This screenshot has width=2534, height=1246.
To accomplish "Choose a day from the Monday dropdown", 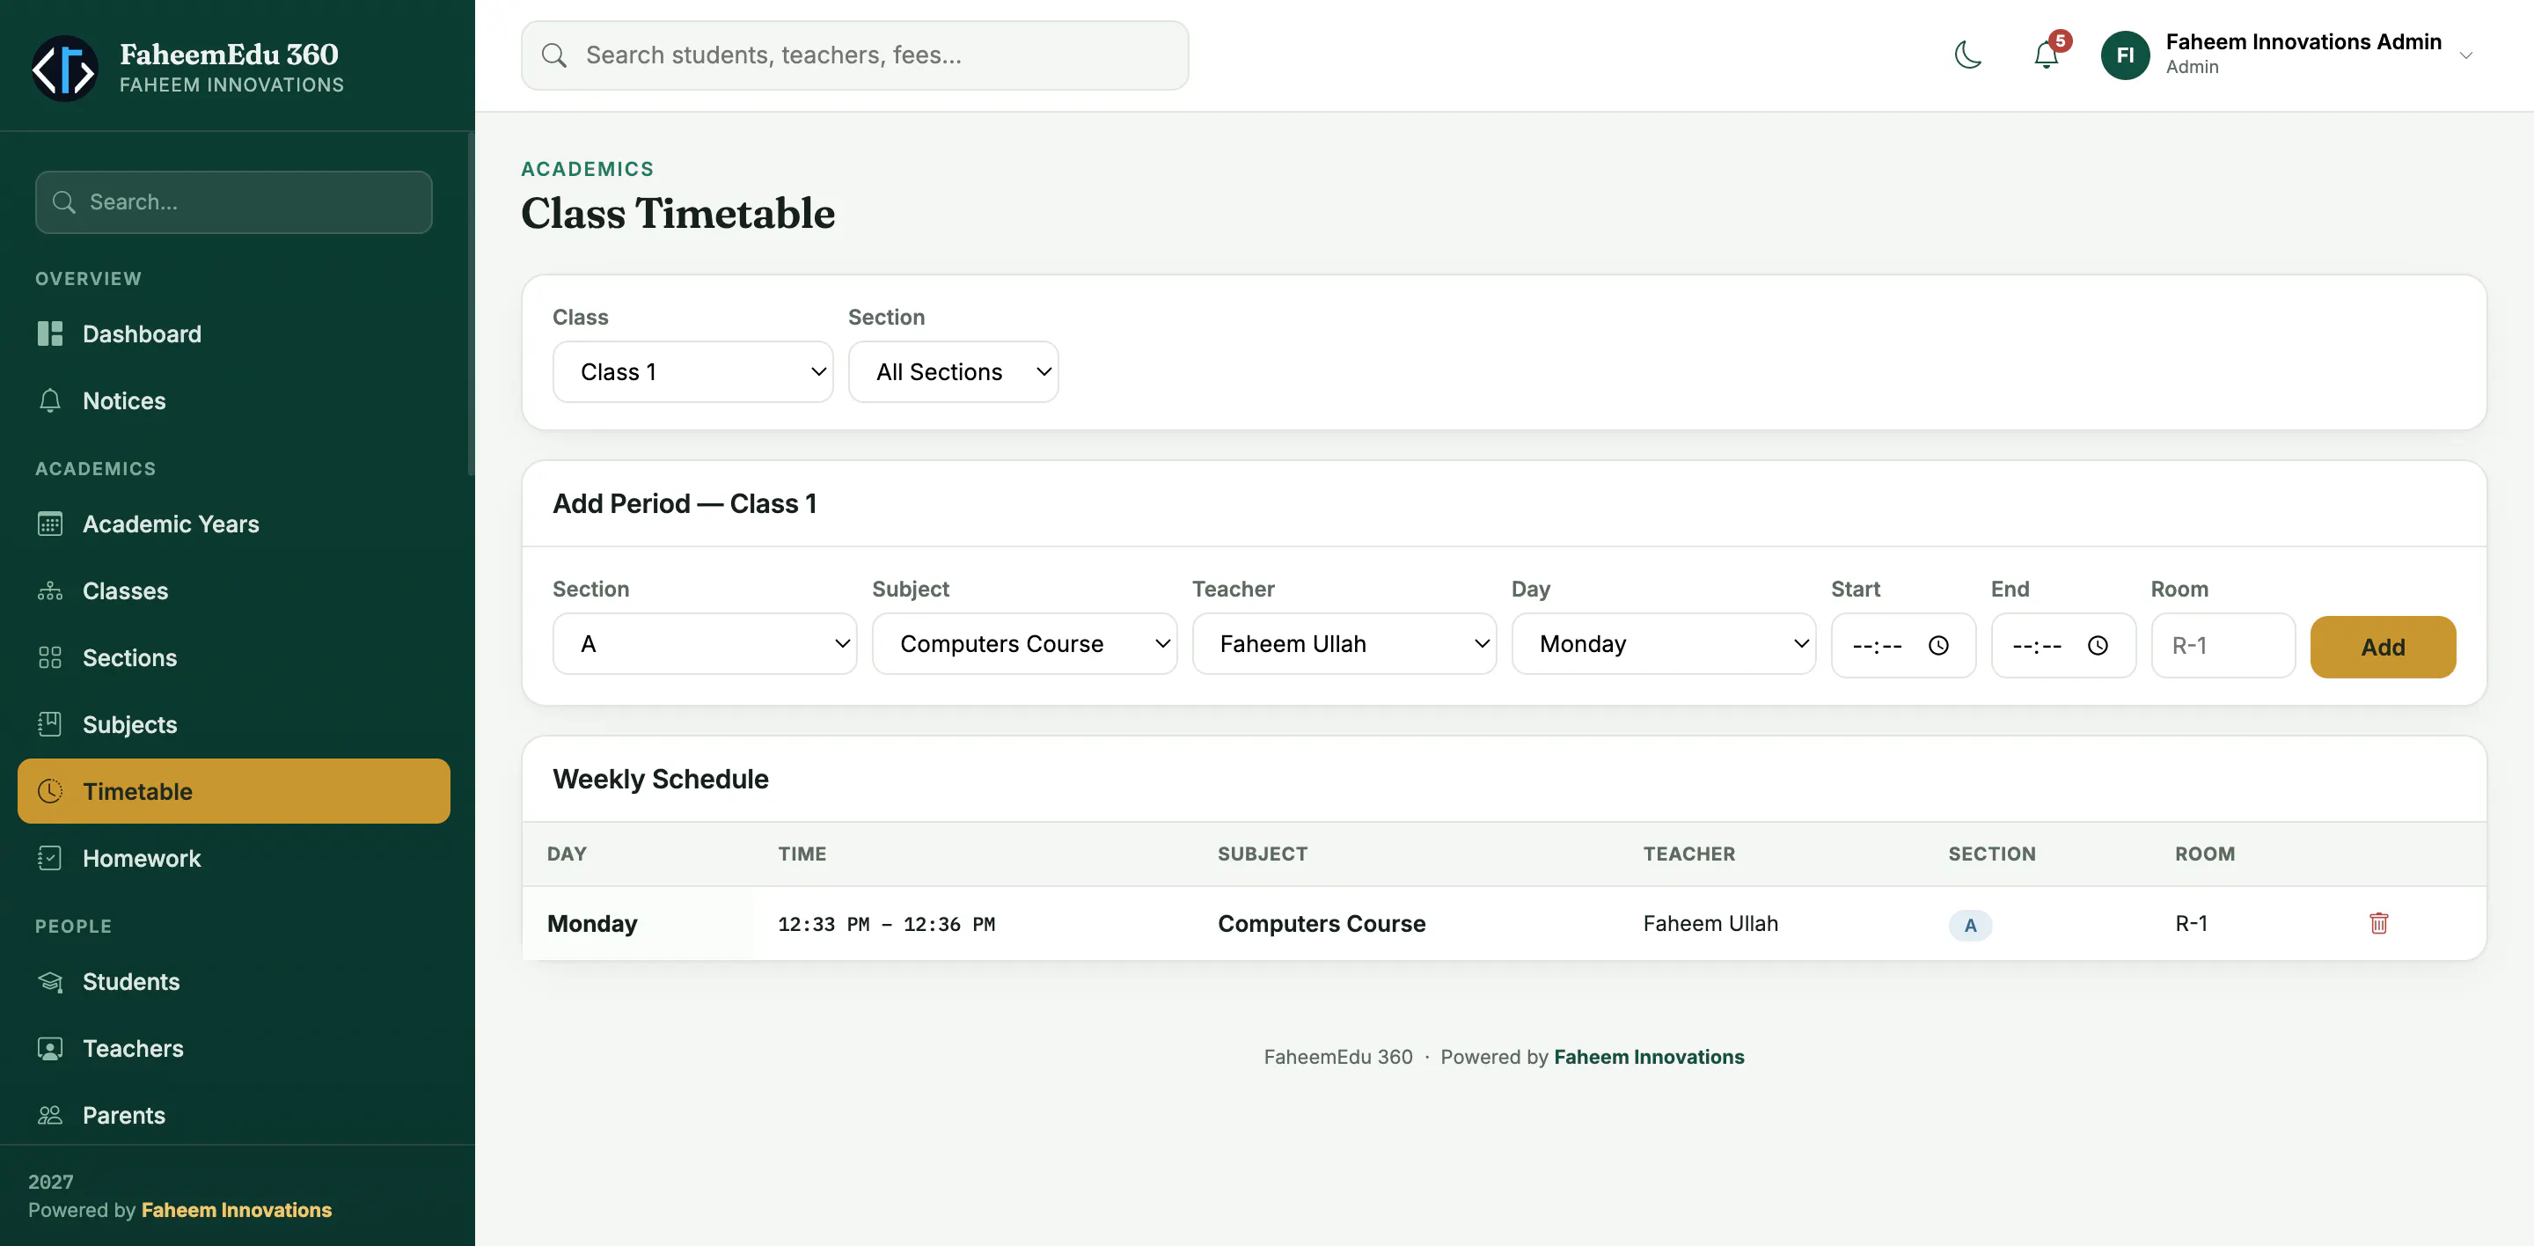I will 1664,644.
